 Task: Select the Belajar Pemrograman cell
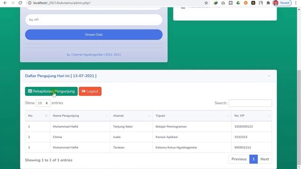click(192, 127)
